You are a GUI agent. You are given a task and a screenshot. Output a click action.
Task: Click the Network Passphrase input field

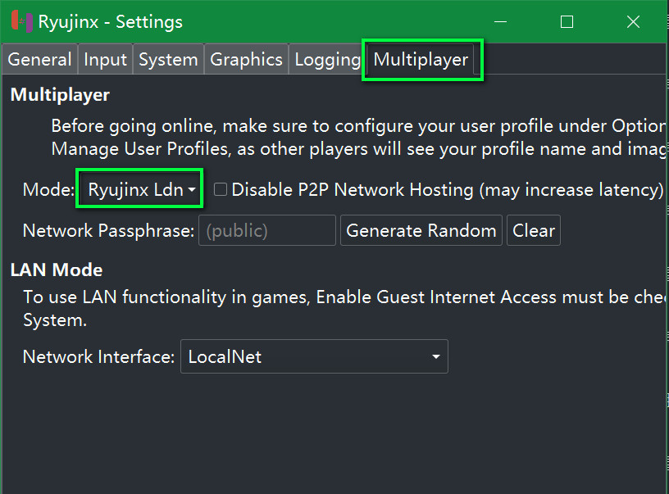[267, 230]
